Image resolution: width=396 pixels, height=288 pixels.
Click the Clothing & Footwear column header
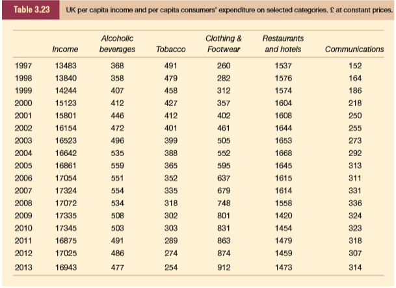224,44
